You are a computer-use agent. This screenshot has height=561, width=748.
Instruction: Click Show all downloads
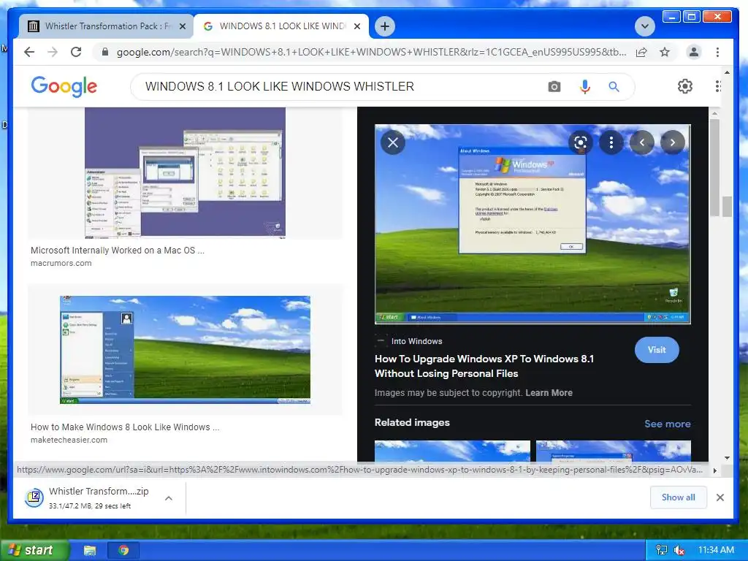[x=678, y=497]
